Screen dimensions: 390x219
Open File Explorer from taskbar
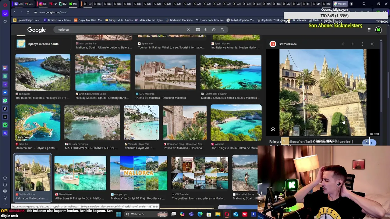(218, 214)
